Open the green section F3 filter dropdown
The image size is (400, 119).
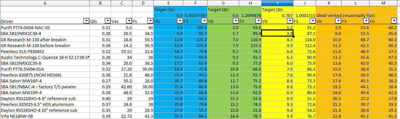[x=258, y=21]
